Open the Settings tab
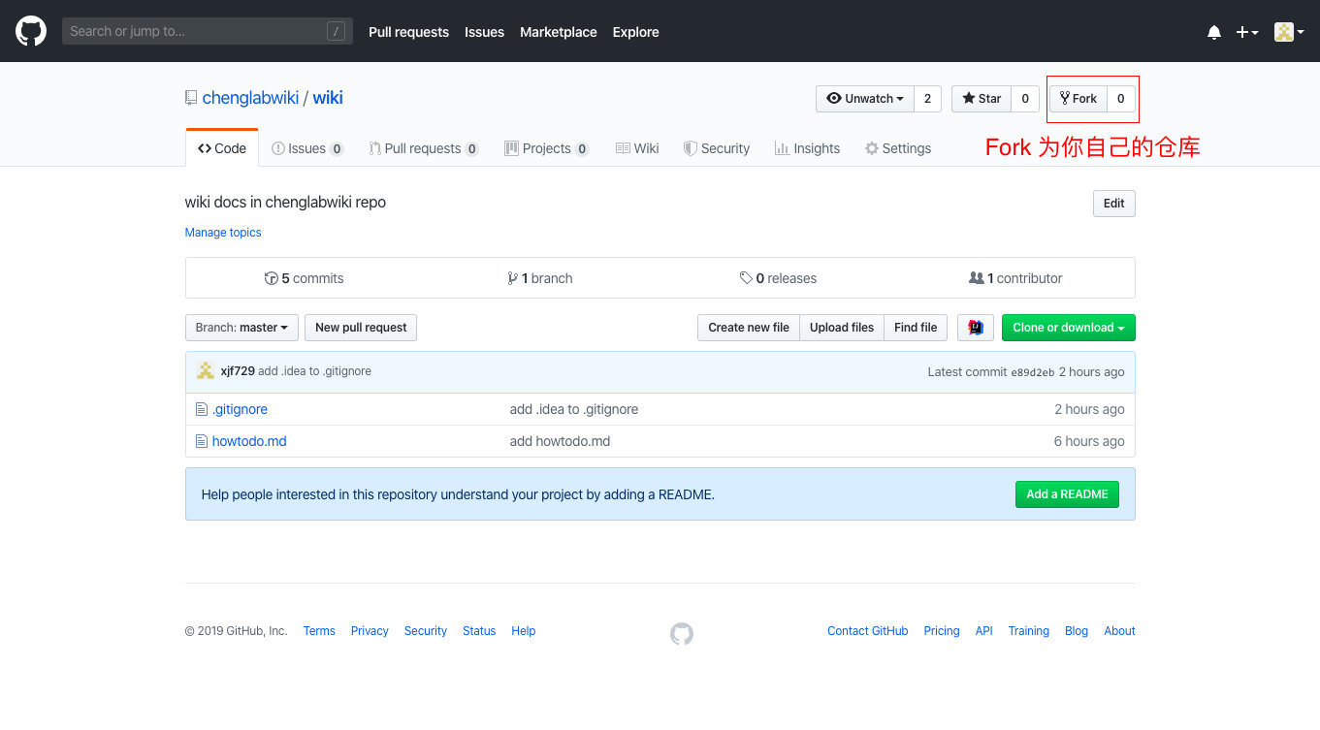This screenshot has height=730, width=1320. coord(898,148)
